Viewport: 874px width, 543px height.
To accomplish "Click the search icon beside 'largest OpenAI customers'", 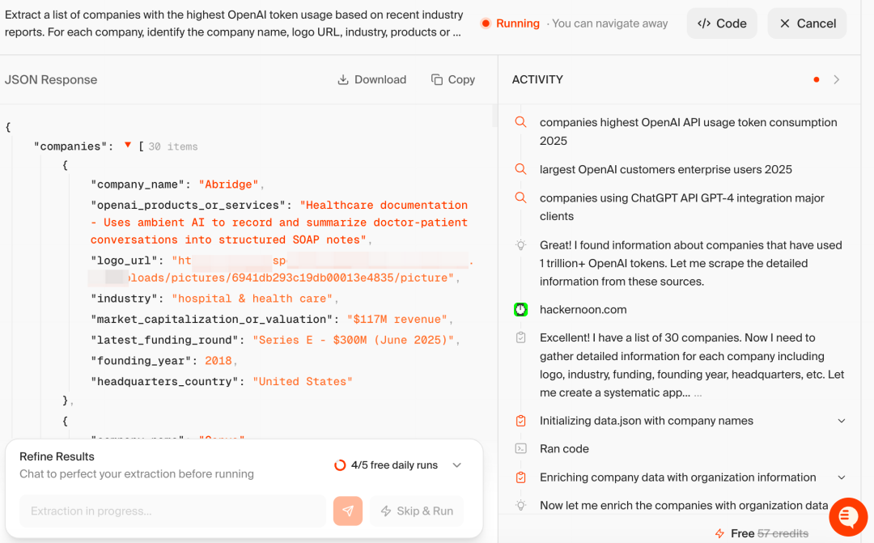I will coord(520,169).
